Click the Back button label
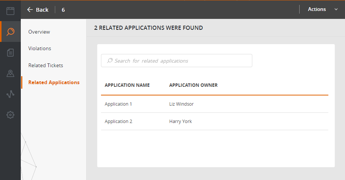The height and width of the screenshot is (180, 345). (x=42, y=10)
